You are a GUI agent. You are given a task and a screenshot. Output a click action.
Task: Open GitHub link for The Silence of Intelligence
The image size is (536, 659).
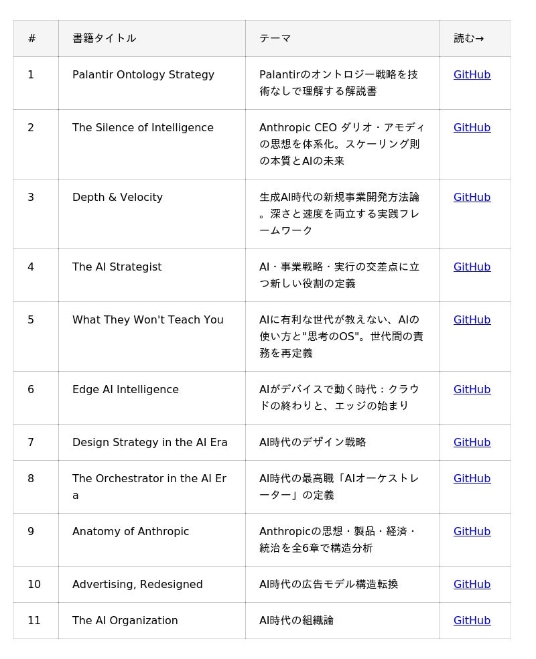pyautogui.click(x=472, y=128)
